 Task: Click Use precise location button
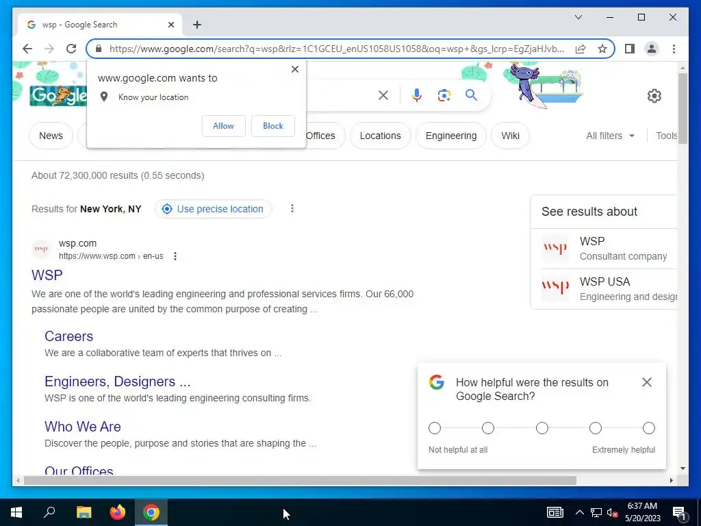214,209
